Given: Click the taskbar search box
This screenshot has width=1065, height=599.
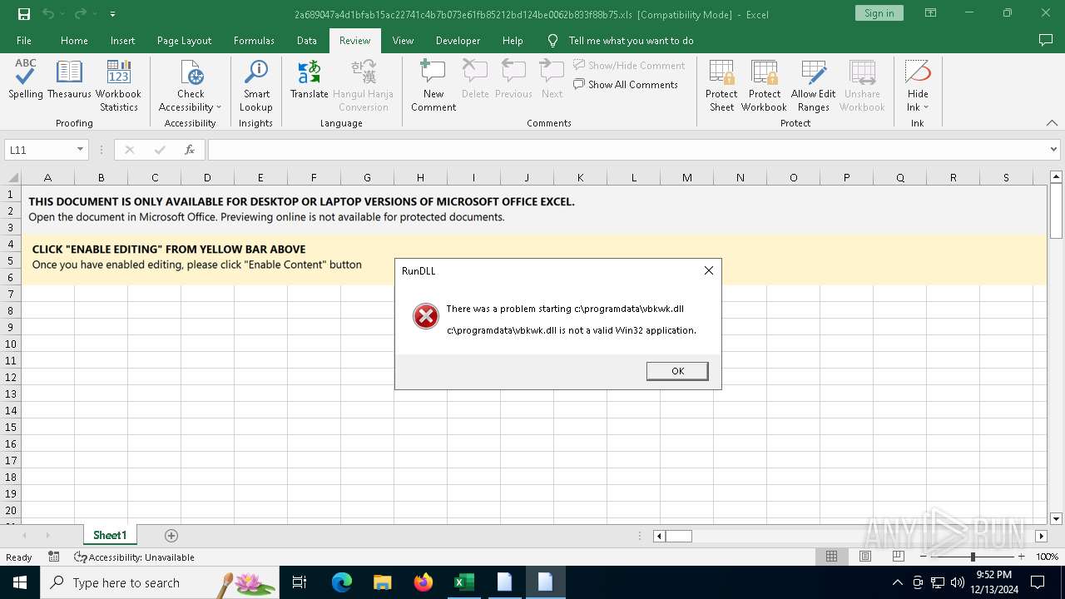Looking at the screenshot, I should pyautogui.click(x=161, y=582).
